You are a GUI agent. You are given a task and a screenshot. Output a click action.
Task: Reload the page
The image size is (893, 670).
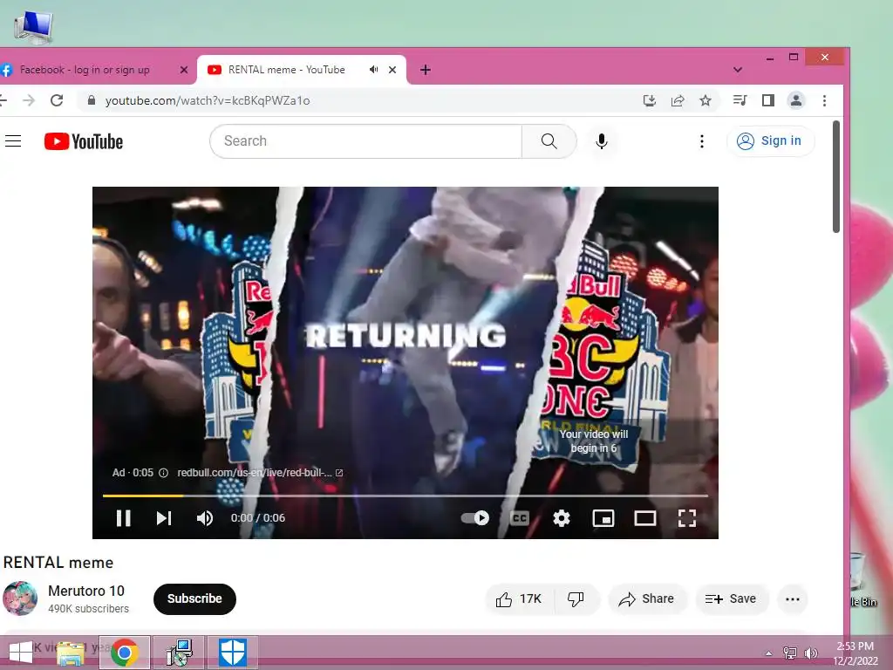(57, 101)
